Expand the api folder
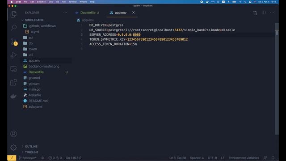This screenshot has height=161, width=286. click(x=31, y=38)
